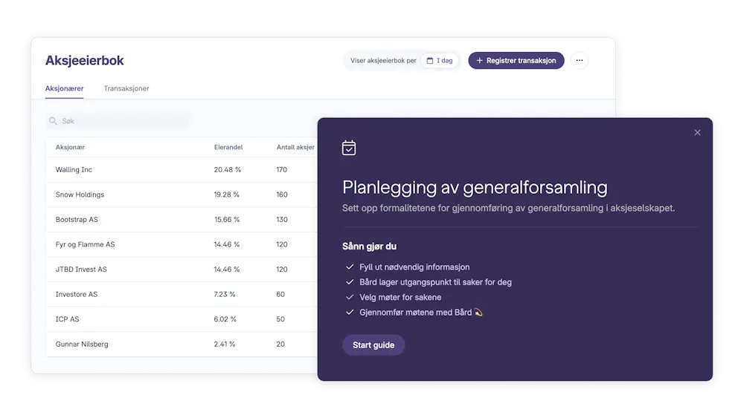Click checkmark beside Velg møter for sakene
This screenshot has width=744, height=418.
350,297
